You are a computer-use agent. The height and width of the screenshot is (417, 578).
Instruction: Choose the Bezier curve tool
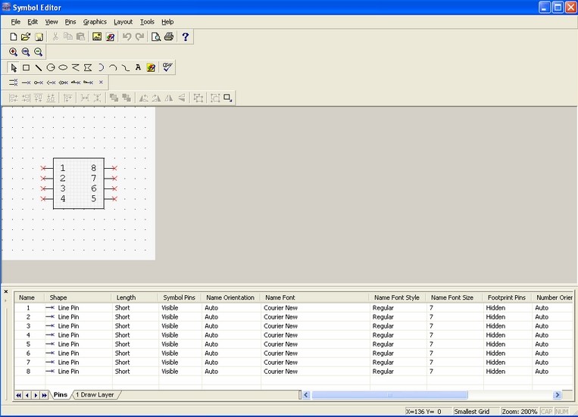coord(126,68)
